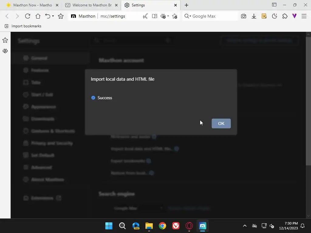Screen dimensions: 311x233
Task: Launch Google Chrome from the taskbar
Action: 162,226
